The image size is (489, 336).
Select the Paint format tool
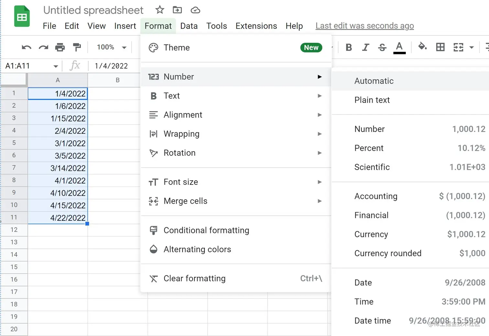tap(77, 47)
